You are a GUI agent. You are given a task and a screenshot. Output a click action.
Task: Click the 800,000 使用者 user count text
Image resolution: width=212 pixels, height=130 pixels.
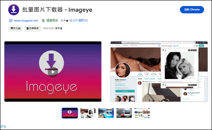pyautogui.click(x=53, y=28)
